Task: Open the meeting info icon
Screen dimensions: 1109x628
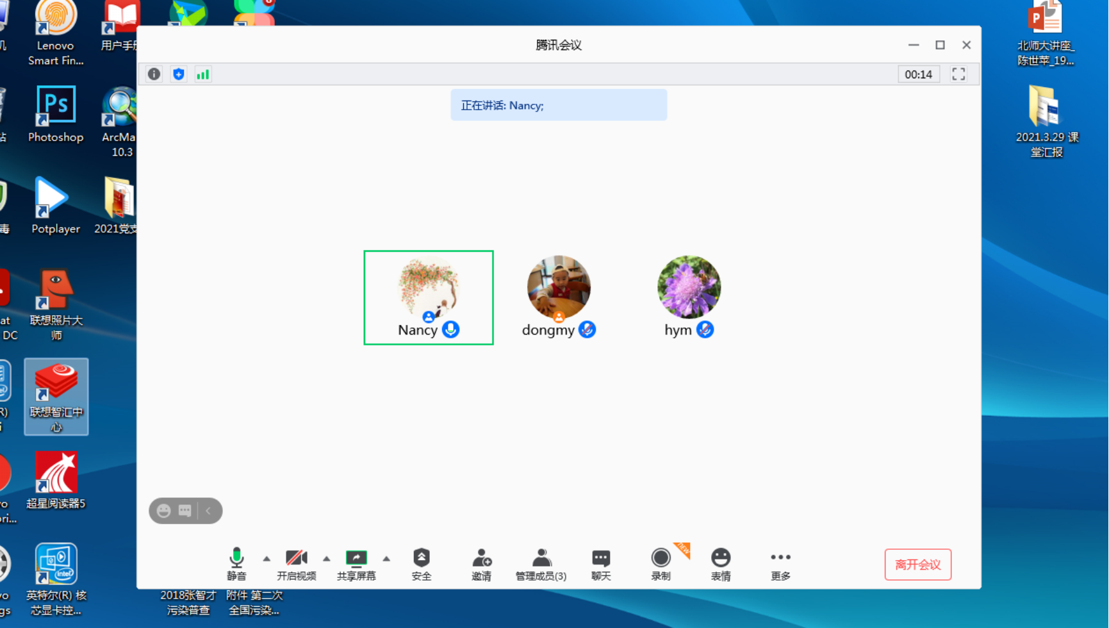Action: [154, 74]
